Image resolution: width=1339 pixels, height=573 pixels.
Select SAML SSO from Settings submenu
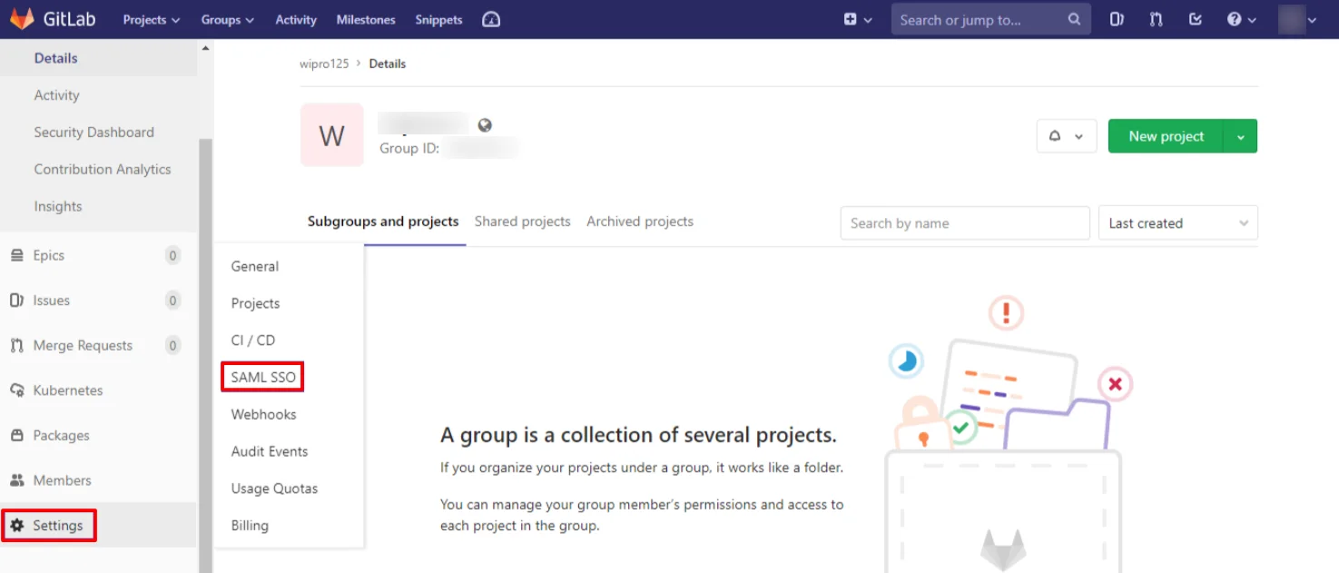tap(262, 377)
